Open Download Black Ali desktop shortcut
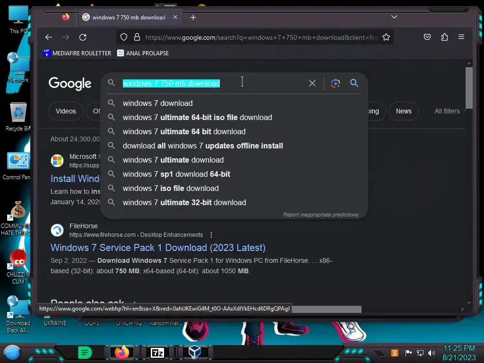Viewport: 484px width, 363px height. (18, 314)
